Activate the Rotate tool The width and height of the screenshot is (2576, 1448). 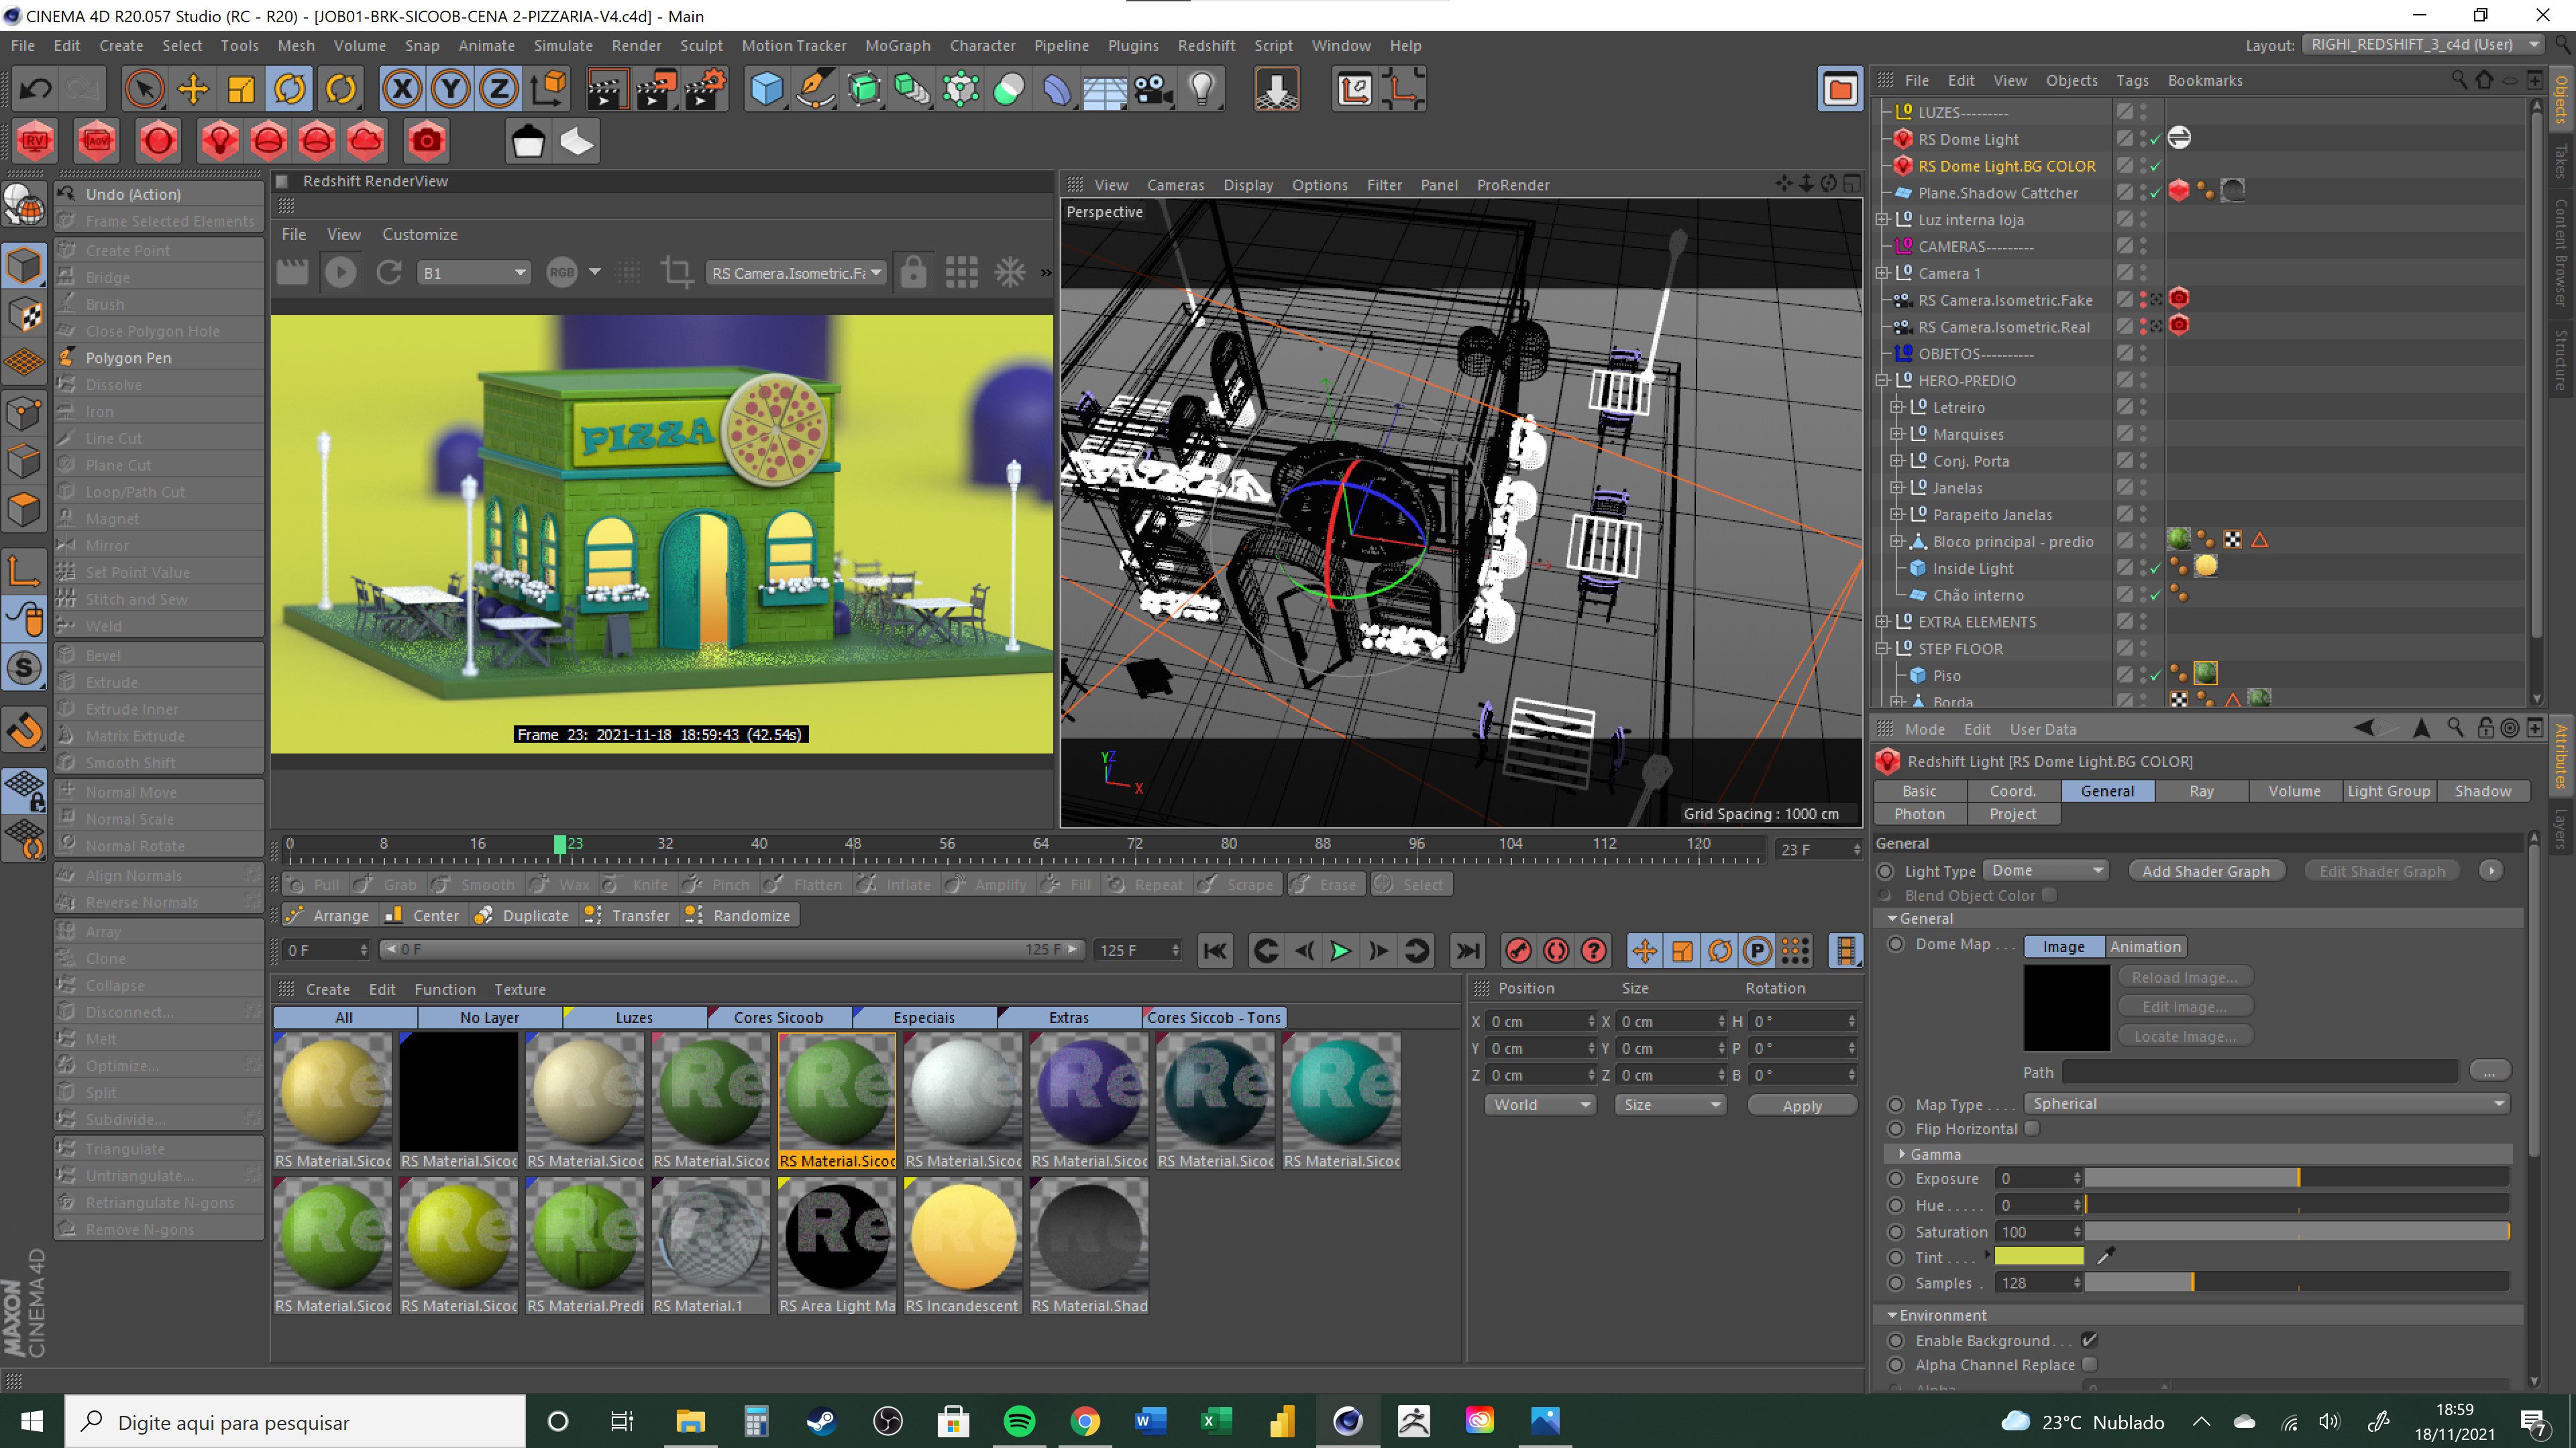290,89
